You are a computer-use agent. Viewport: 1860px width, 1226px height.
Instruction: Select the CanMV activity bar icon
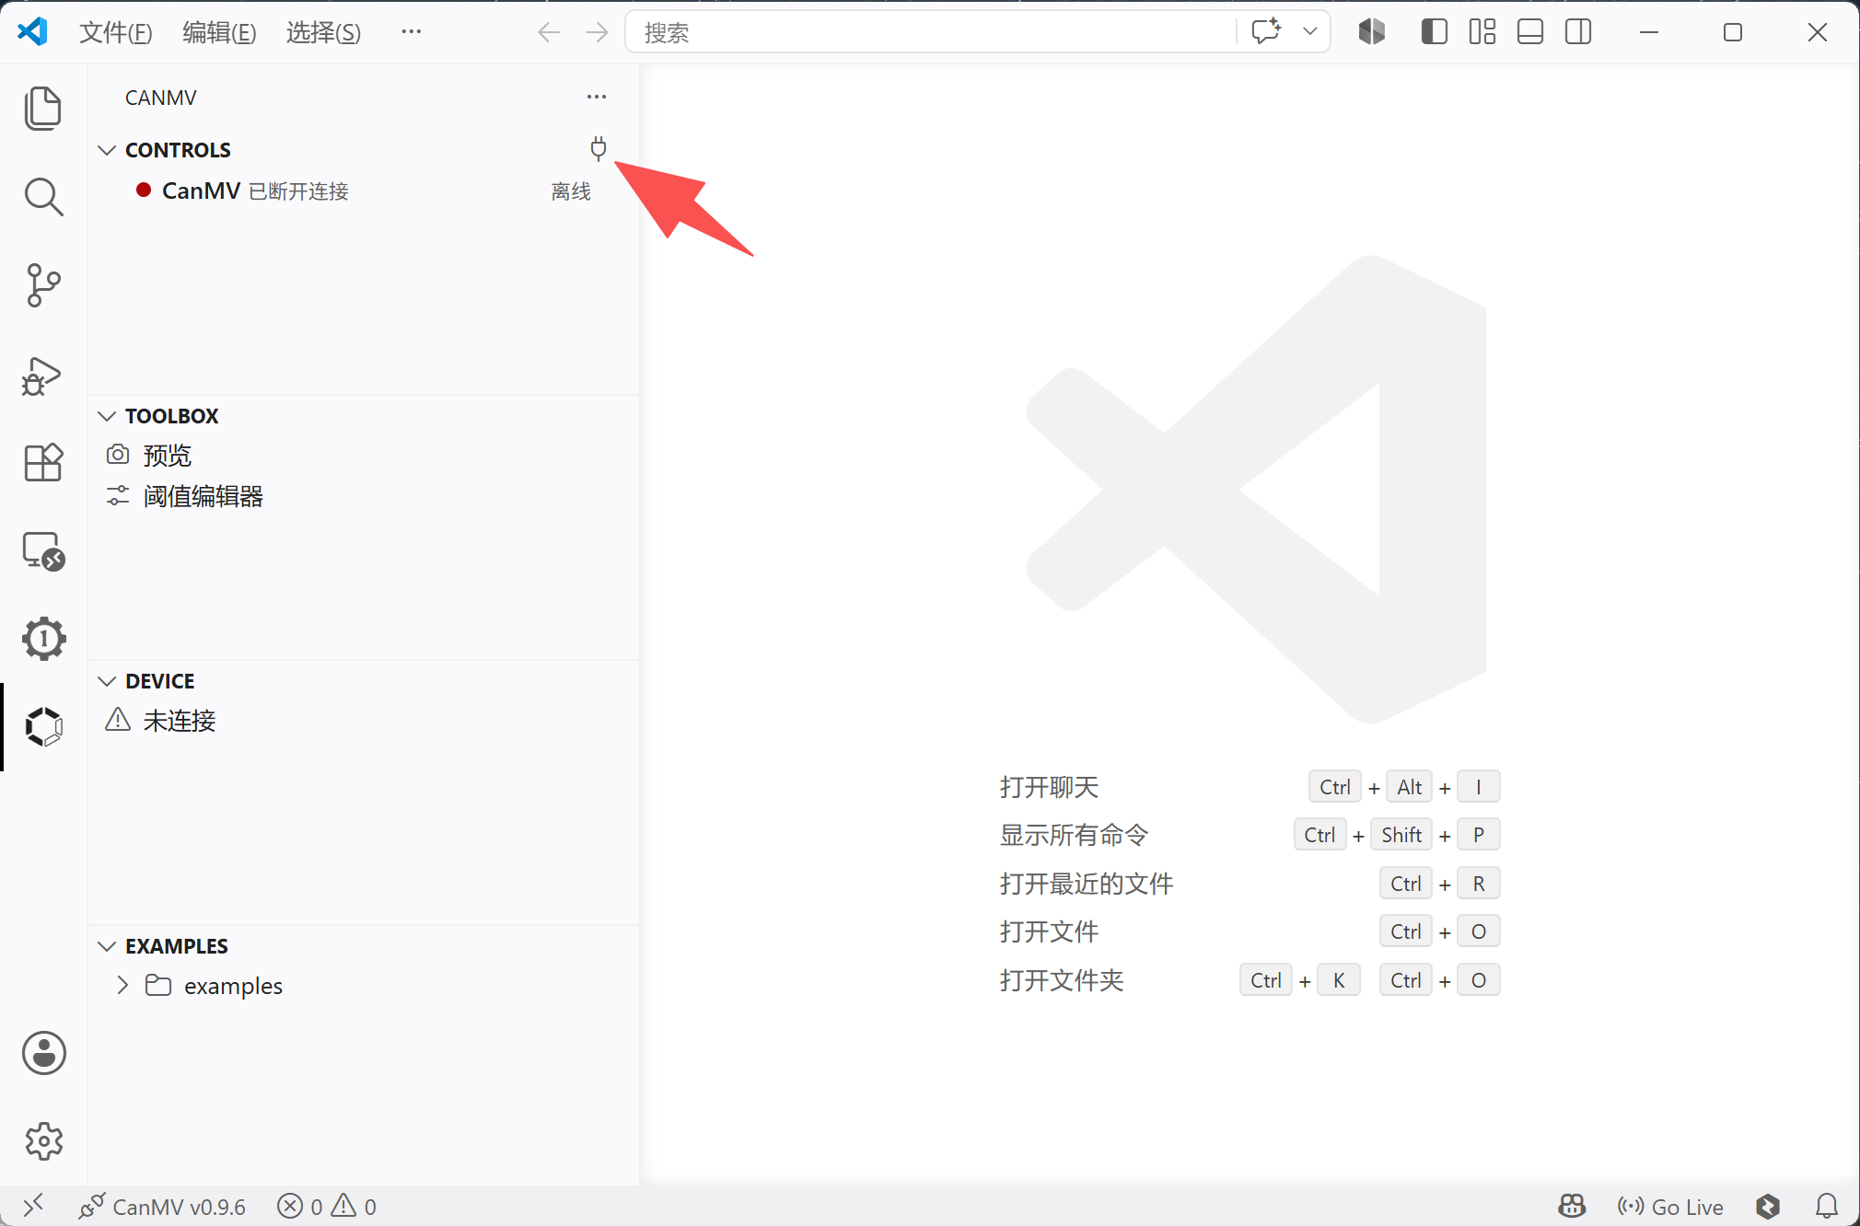[43, 727]
